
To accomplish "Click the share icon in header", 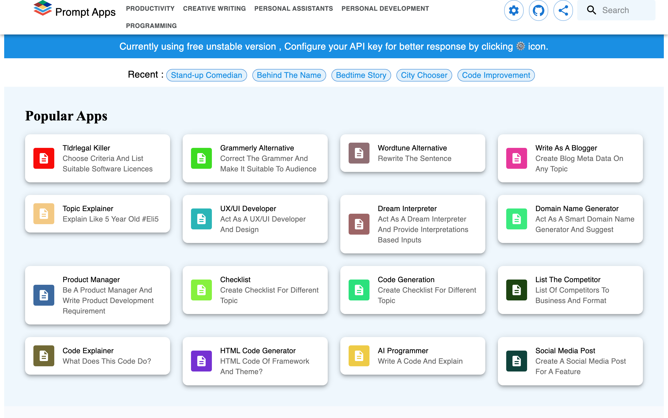I will 563,10.
